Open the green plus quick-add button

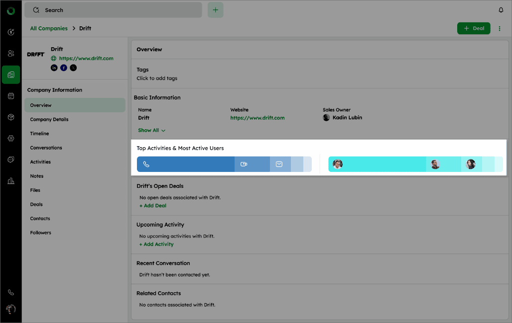coord(215,10)
